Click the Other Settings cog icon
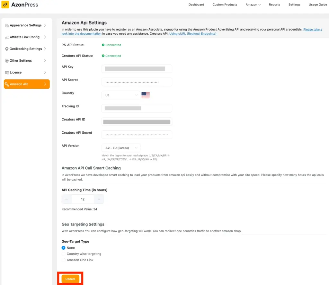 pyautogui.click(x=7, y=61)
